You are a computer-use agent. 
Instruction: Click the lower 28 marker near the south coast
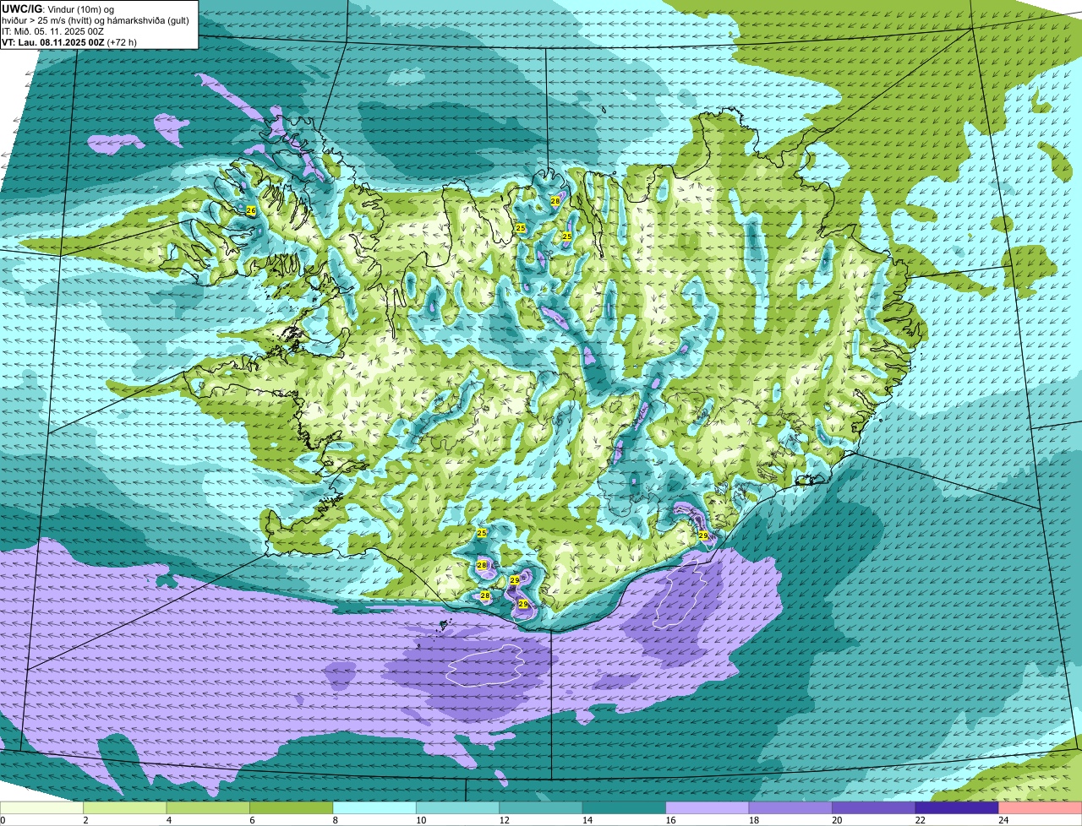[x=485, y=596]
